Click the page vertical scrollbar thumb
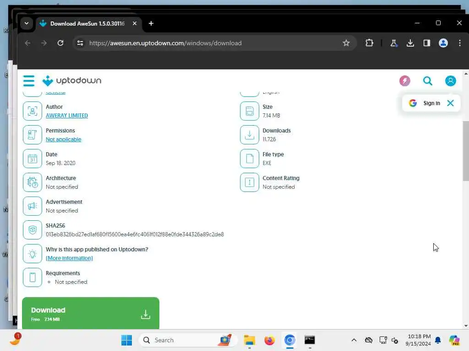469x351 pixels. pos(466,151)
